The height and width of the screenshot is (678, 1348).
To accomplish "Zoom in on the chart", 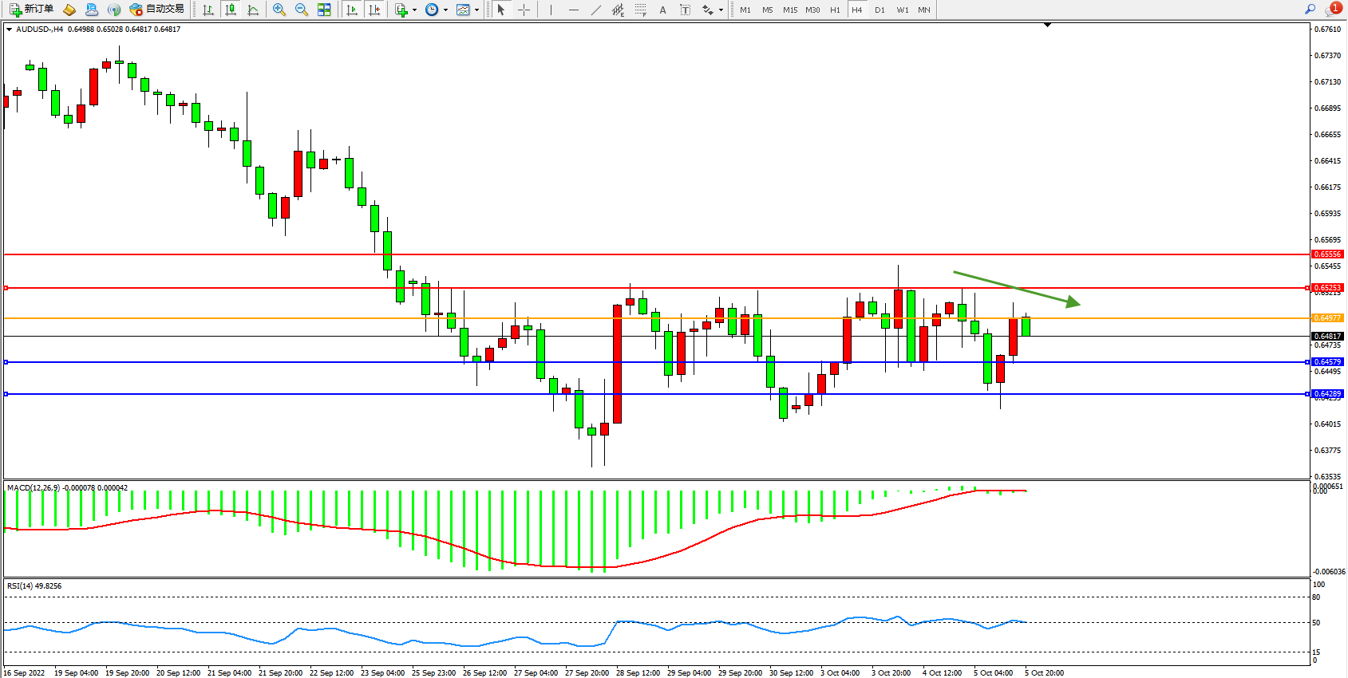I will click(x=279, y=10).
